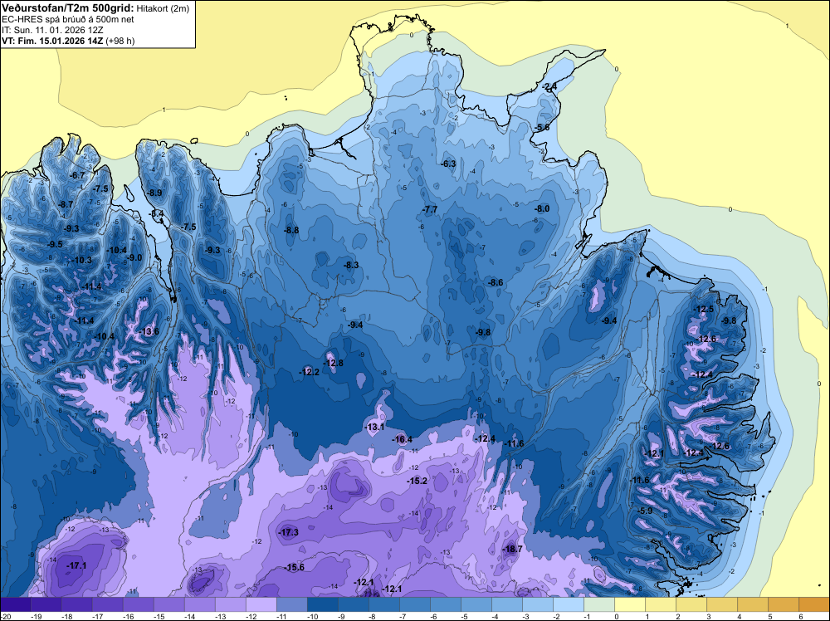Viewport: 830px width, 621px height.
Task: Click the -15.2 temperature label
Action: click(x=417, y=481)
